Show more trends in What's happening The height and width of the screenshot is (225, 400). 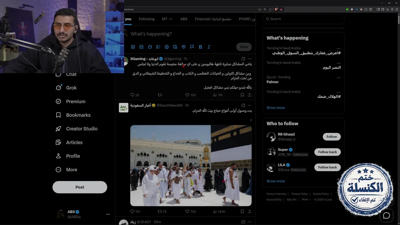(x=276, y=107)
